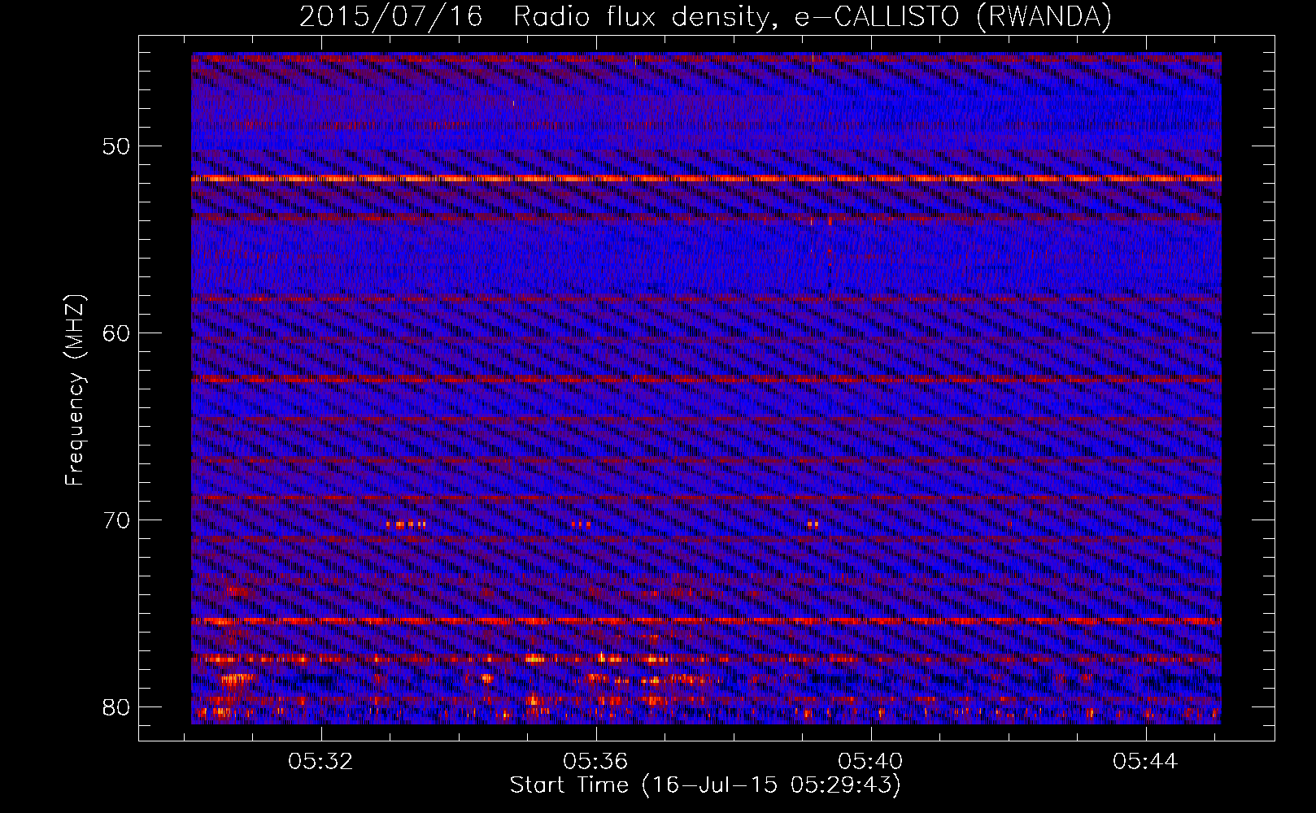Click the 70 MHz frequency tick label
The height and width of the screenshot is (813, 1316).
click(117, 520)
